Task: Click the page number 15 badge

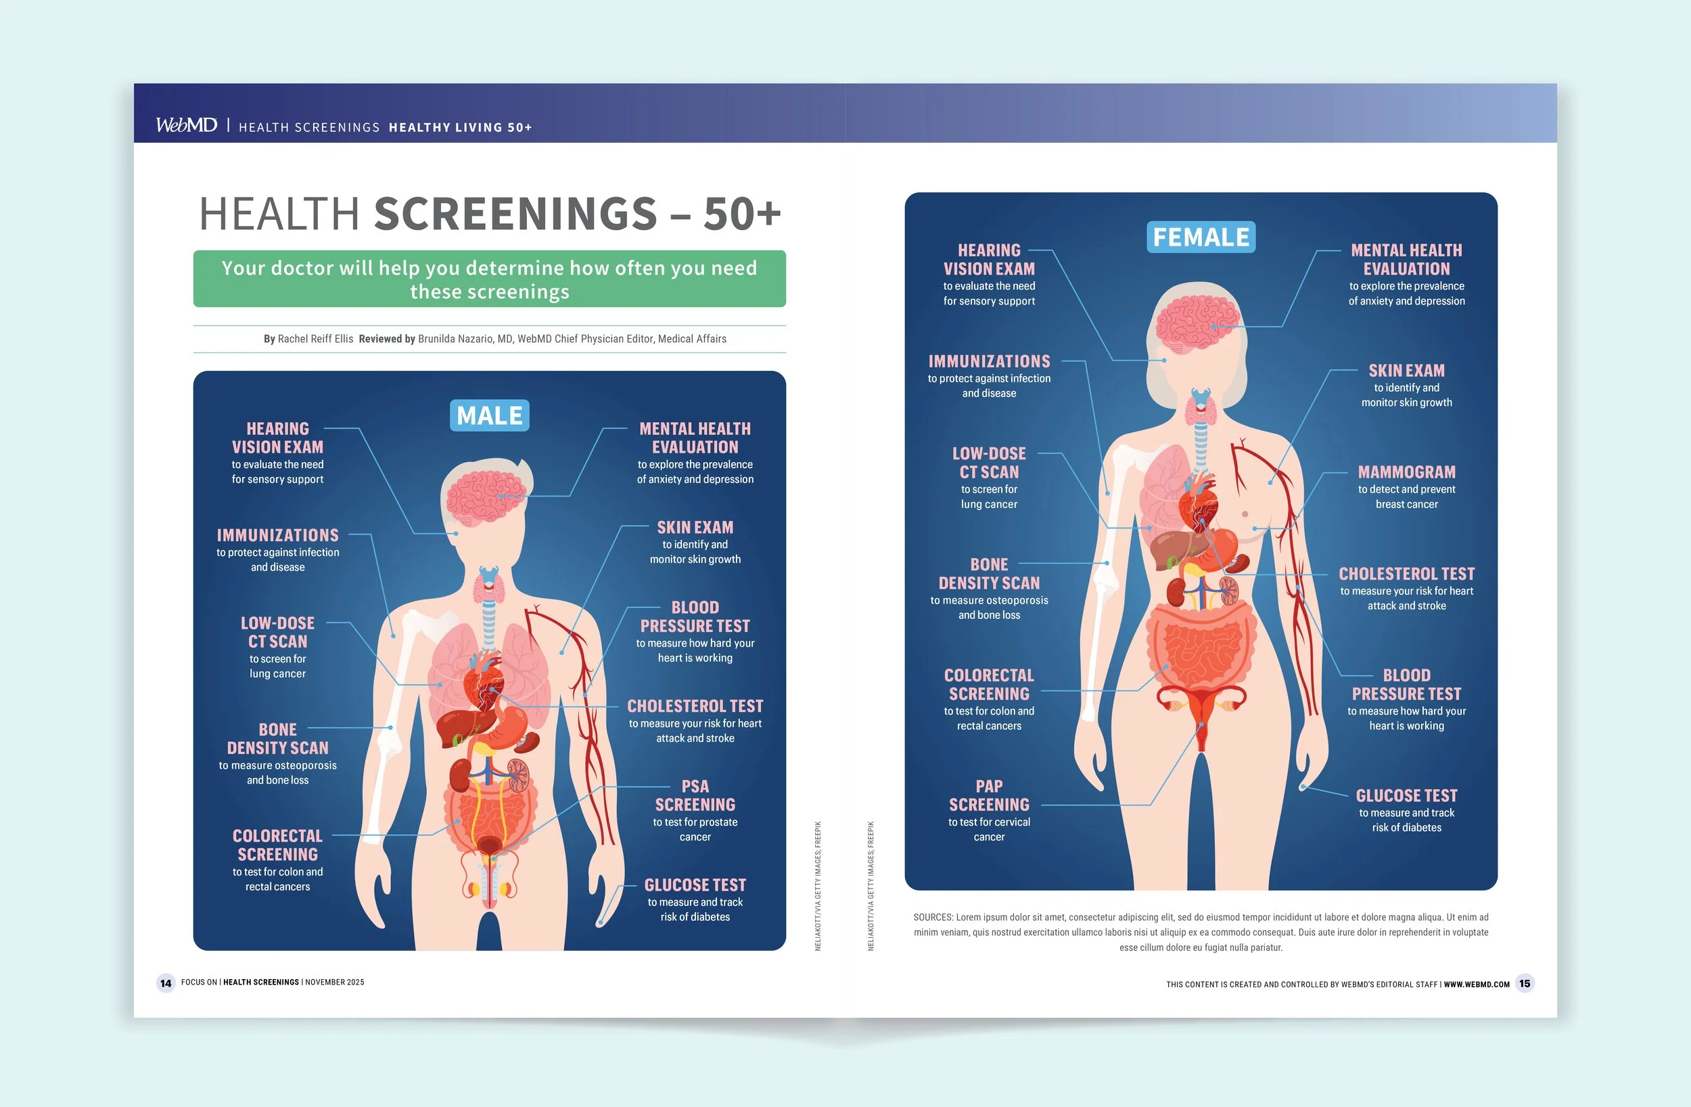Action: [x=1525, y=983]
